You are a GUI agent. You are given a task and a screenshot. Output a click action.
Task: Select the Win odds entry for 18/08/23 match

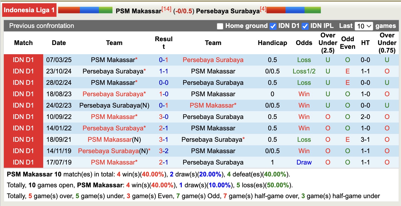pyautogui.click(x=304, y=94)
